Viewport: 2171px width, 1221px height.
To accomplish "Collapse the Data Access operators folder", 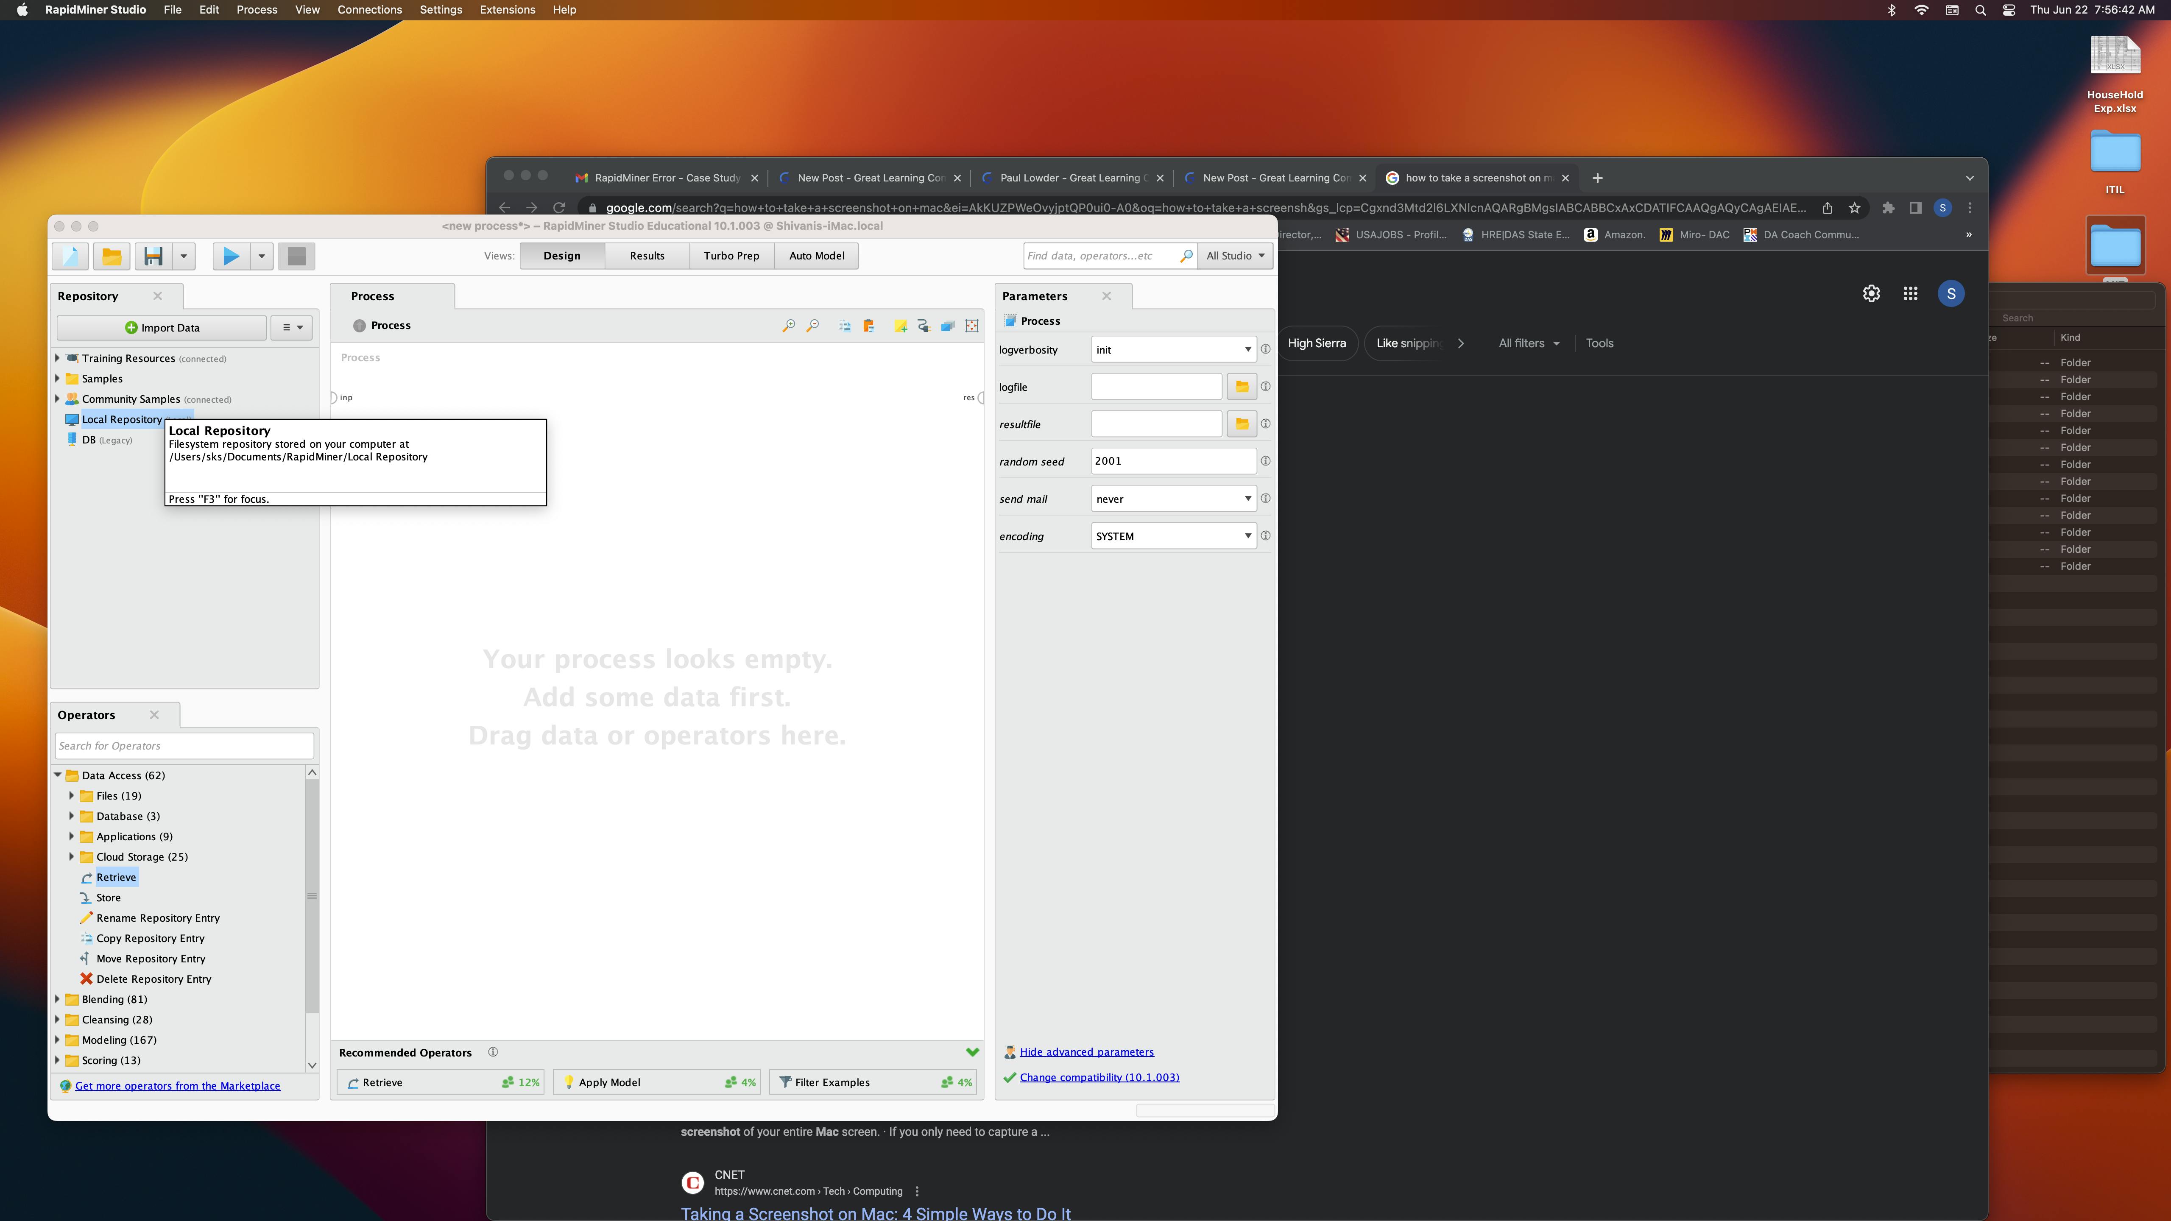I will 58,775.
